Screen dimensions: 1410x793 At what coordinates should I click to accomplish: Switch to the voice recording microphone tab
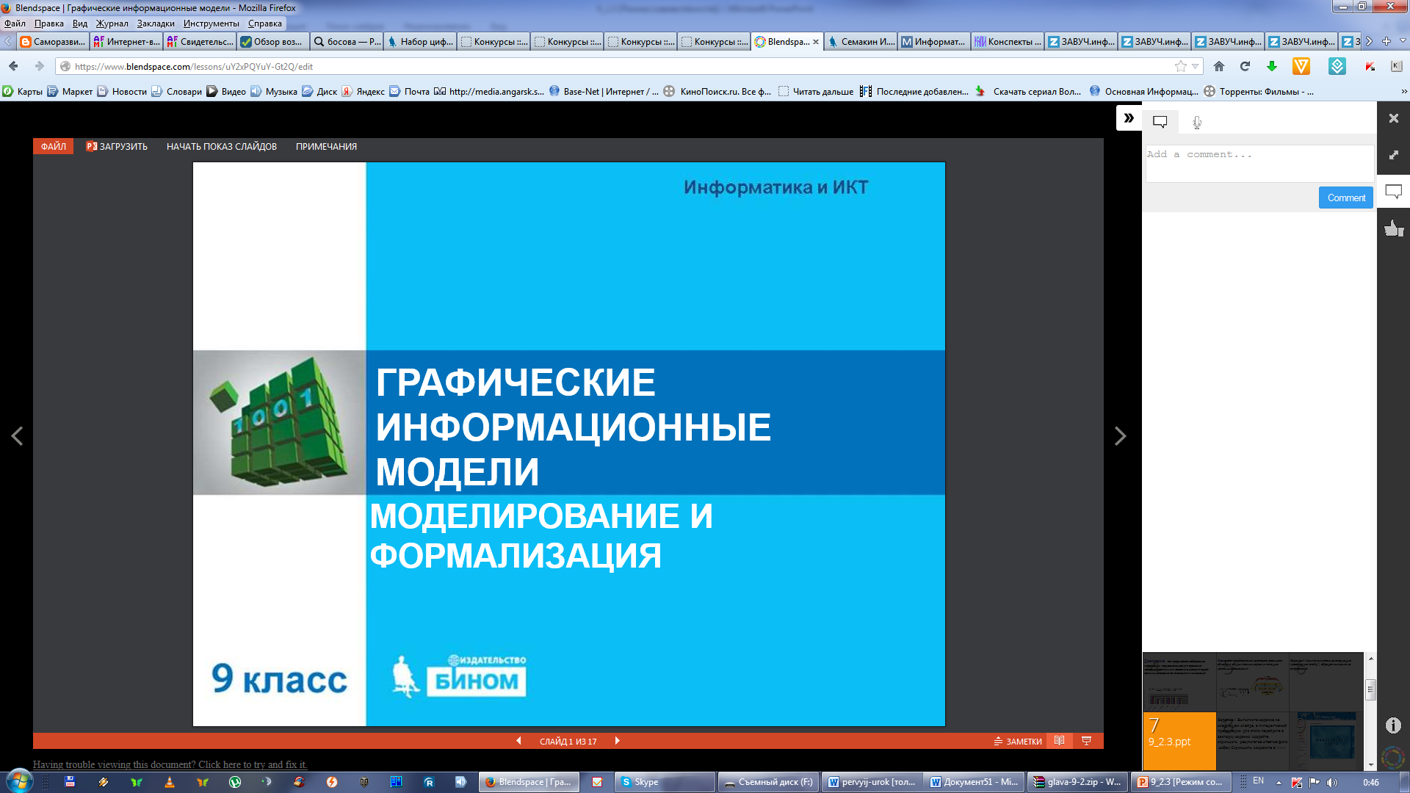pos(1197,123)
